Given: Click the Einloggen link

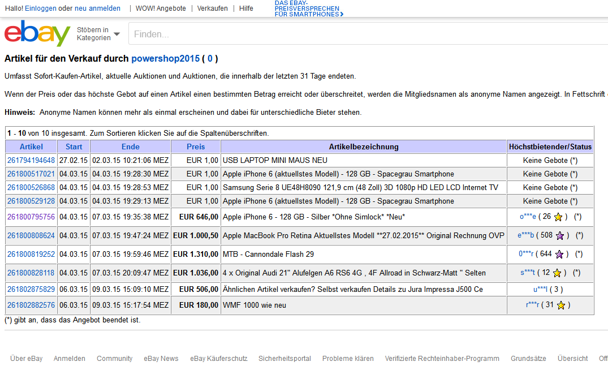Looking at the screenshot, I should 41,8.
